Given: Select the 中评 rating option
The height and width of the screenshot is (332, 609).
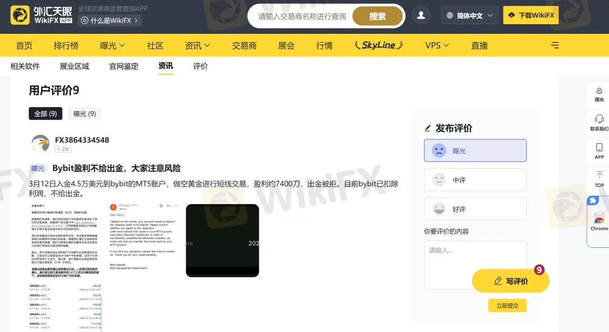Looking at the screenshot, I should 475,179.
